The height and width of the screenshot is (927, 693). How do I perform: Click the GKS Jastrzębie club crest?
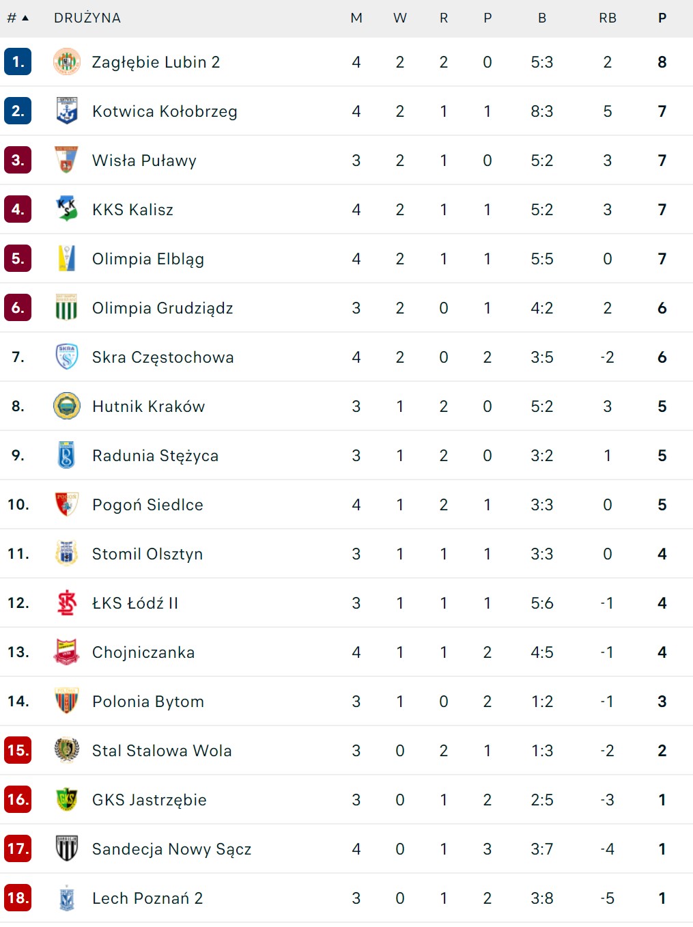66,800
